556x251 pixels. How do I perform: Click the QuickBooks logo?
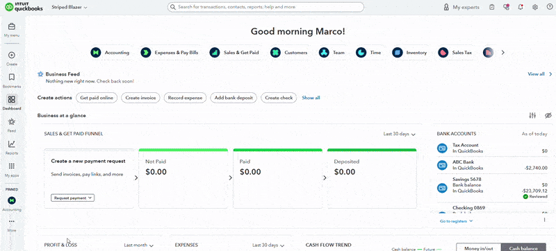coord(24,7)
